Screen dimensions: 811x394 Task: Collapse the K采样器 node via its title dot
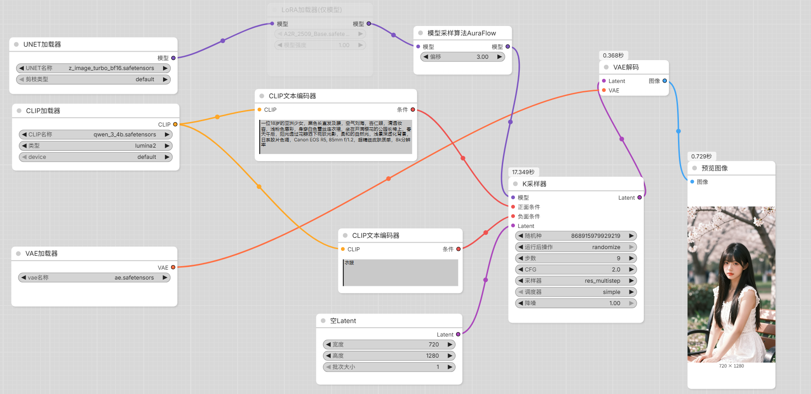tap(515, 184)
